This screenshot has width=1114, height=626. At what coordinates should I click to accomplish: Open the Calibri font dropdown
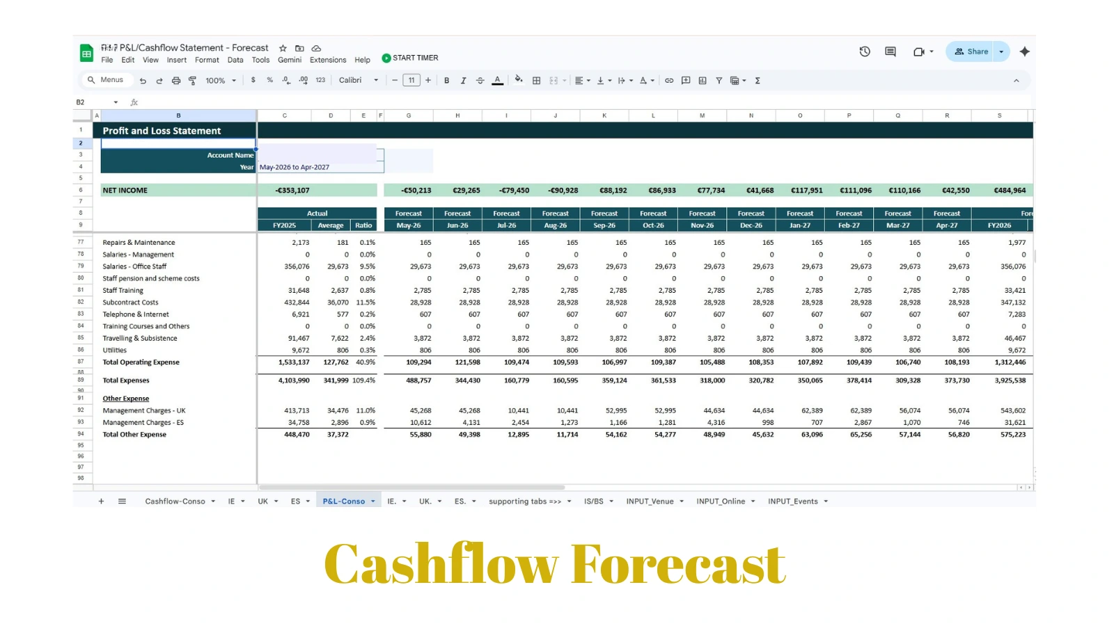pyautogui.click(x=359, y=81)
